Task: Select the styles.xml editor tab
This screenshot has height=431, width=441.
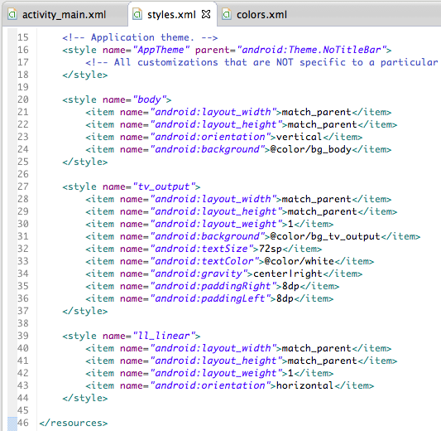Action: click(171, 15)
